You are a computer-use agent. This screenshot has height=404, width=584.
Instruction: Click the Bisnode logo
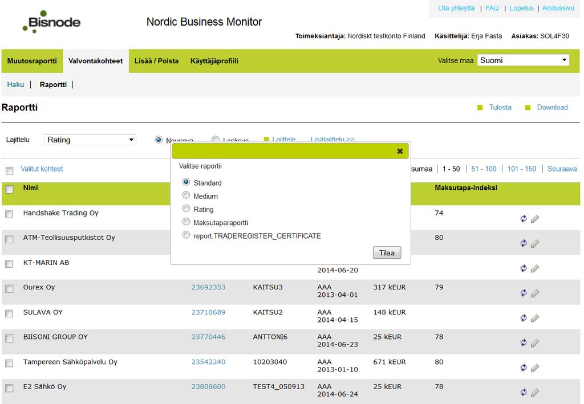[x=51, y=22]
